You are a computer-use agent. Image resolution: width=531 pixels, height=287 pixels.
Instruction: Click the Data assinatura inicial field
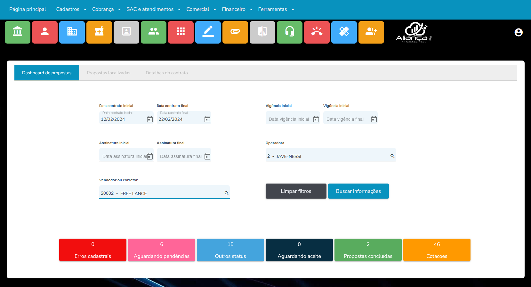(x=124, y=156)
